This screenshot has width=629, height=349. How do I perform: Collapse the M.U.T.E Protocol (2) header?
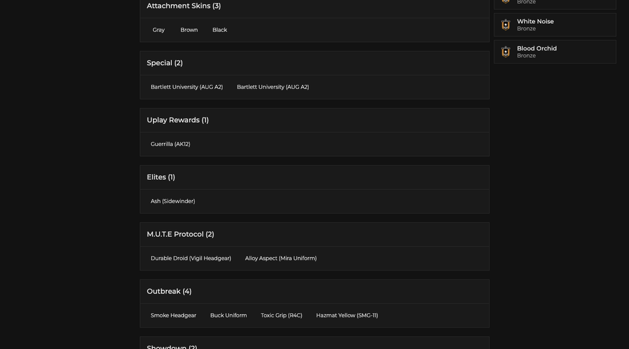(x=314, y=234)
